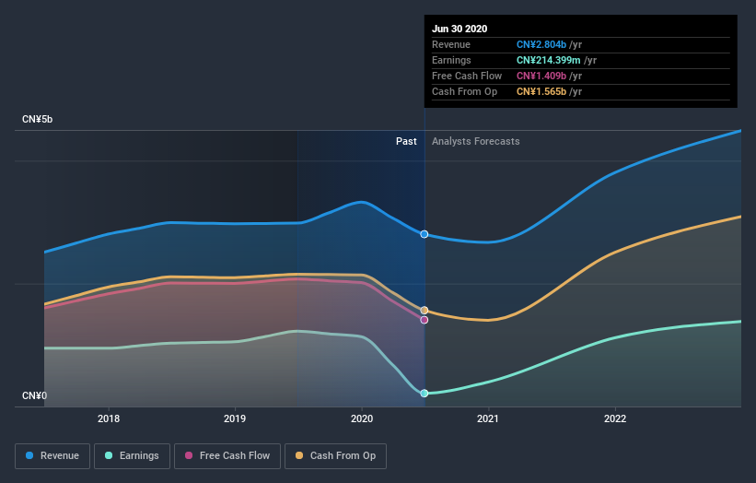
Task: Click the 'Jun 30 2020' tooltip date
Action: click(459, 29)
